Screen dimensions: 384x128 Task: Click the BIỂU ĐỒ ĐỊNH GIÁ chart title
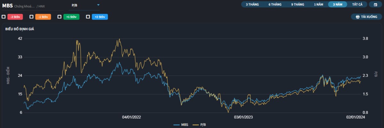pyautogui.click(x=20, y=29)
